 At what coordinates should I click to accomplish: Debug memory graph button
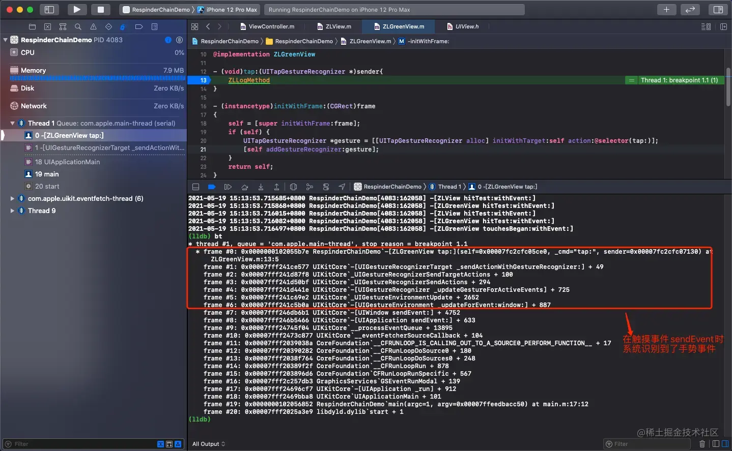click(309, 187)
